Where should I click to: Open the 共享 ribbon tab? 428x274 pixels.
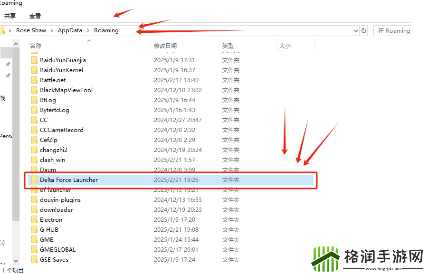pos(10,16)
